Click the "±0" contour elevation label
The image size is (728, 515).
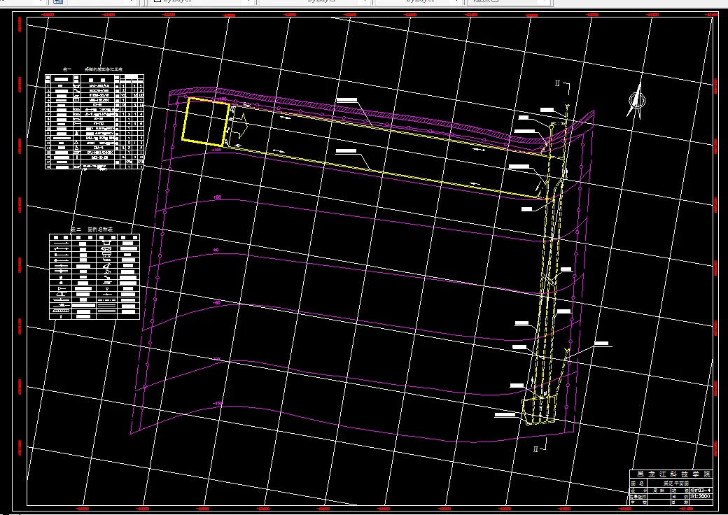click(x=216, y=251)
